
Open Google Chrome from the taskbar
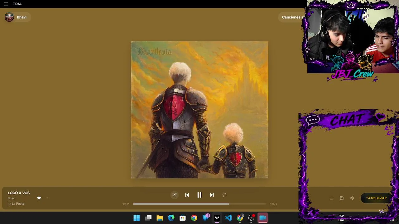pos(194,218)
